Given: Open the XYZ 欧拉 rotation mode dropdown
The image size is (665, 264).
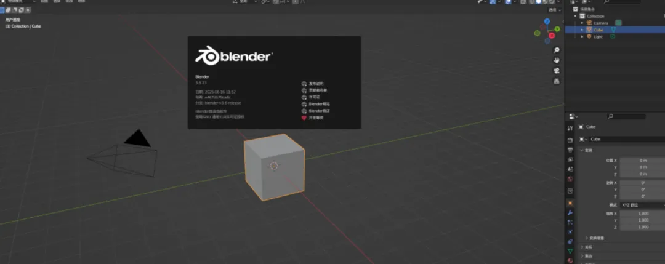Looking at the screenshot, I should (x=642, y=205).
